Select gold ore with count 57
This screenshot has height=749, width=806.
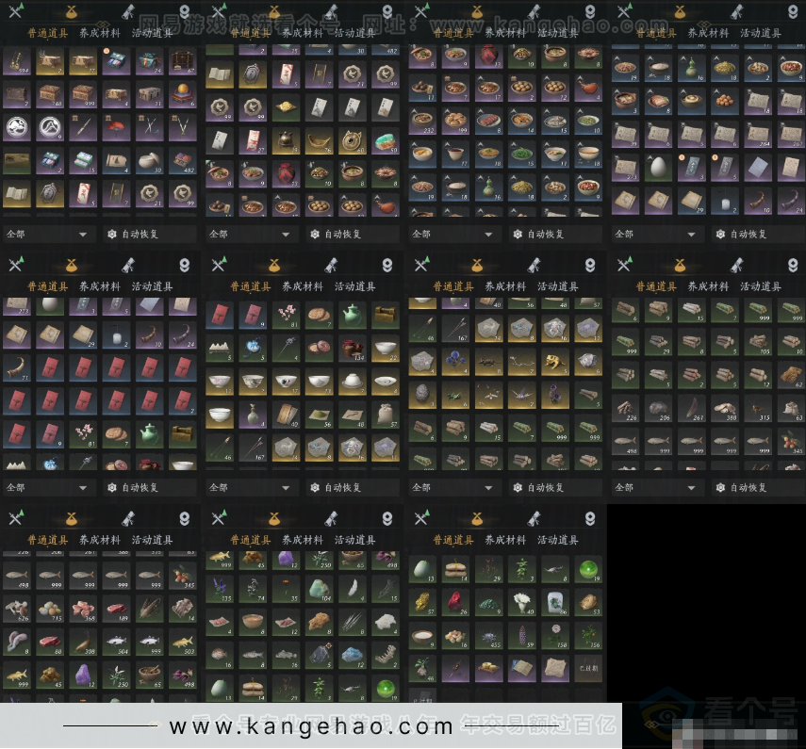[x=422, y=602]
